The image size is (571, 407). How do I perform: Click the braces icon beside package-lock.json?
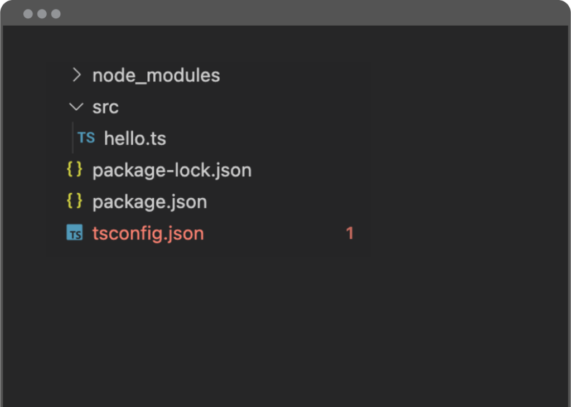(x=75, y=169)
